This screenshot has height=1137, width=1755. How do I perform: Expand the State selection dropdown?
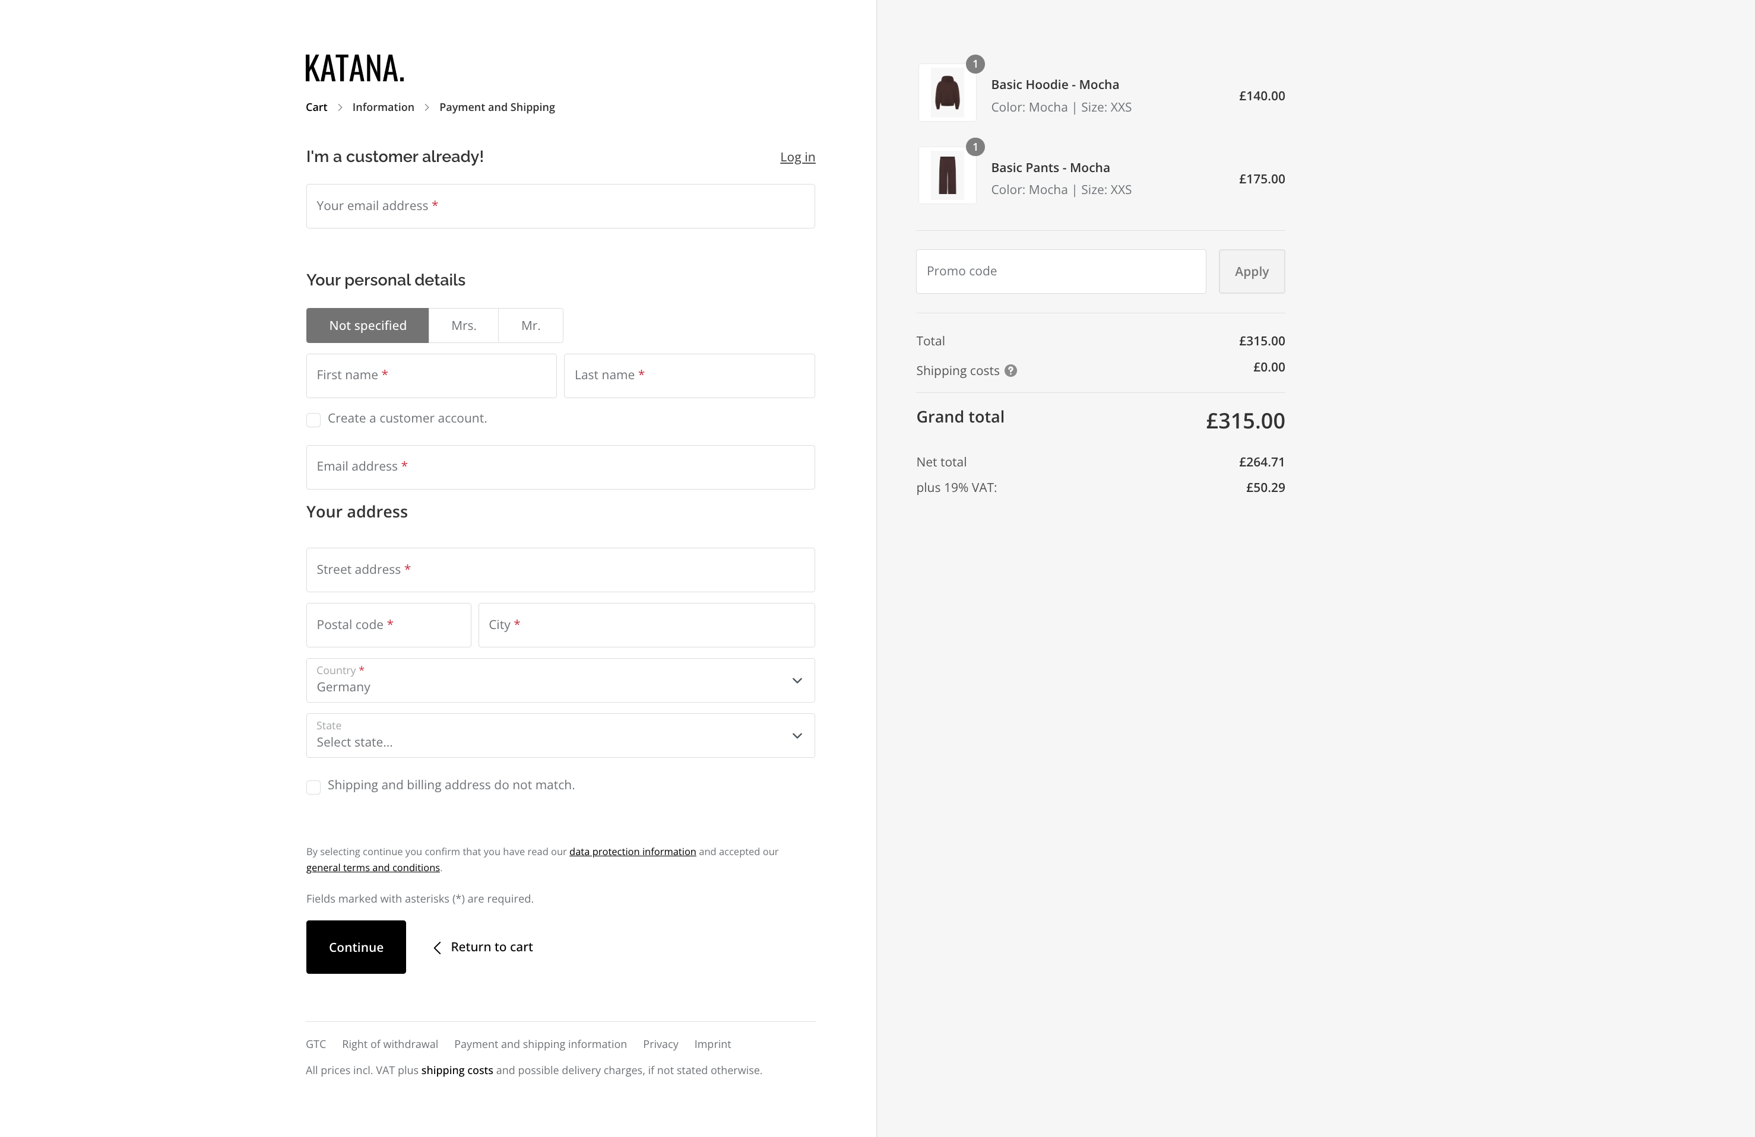pyautogui.click(x=560, y=735)
